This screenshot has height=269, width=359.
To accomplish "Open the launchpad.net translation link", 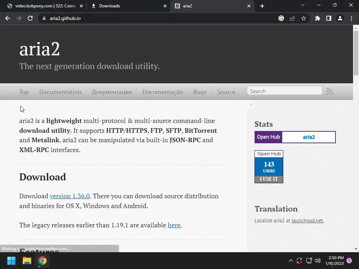I will click(x=307, y=221).
